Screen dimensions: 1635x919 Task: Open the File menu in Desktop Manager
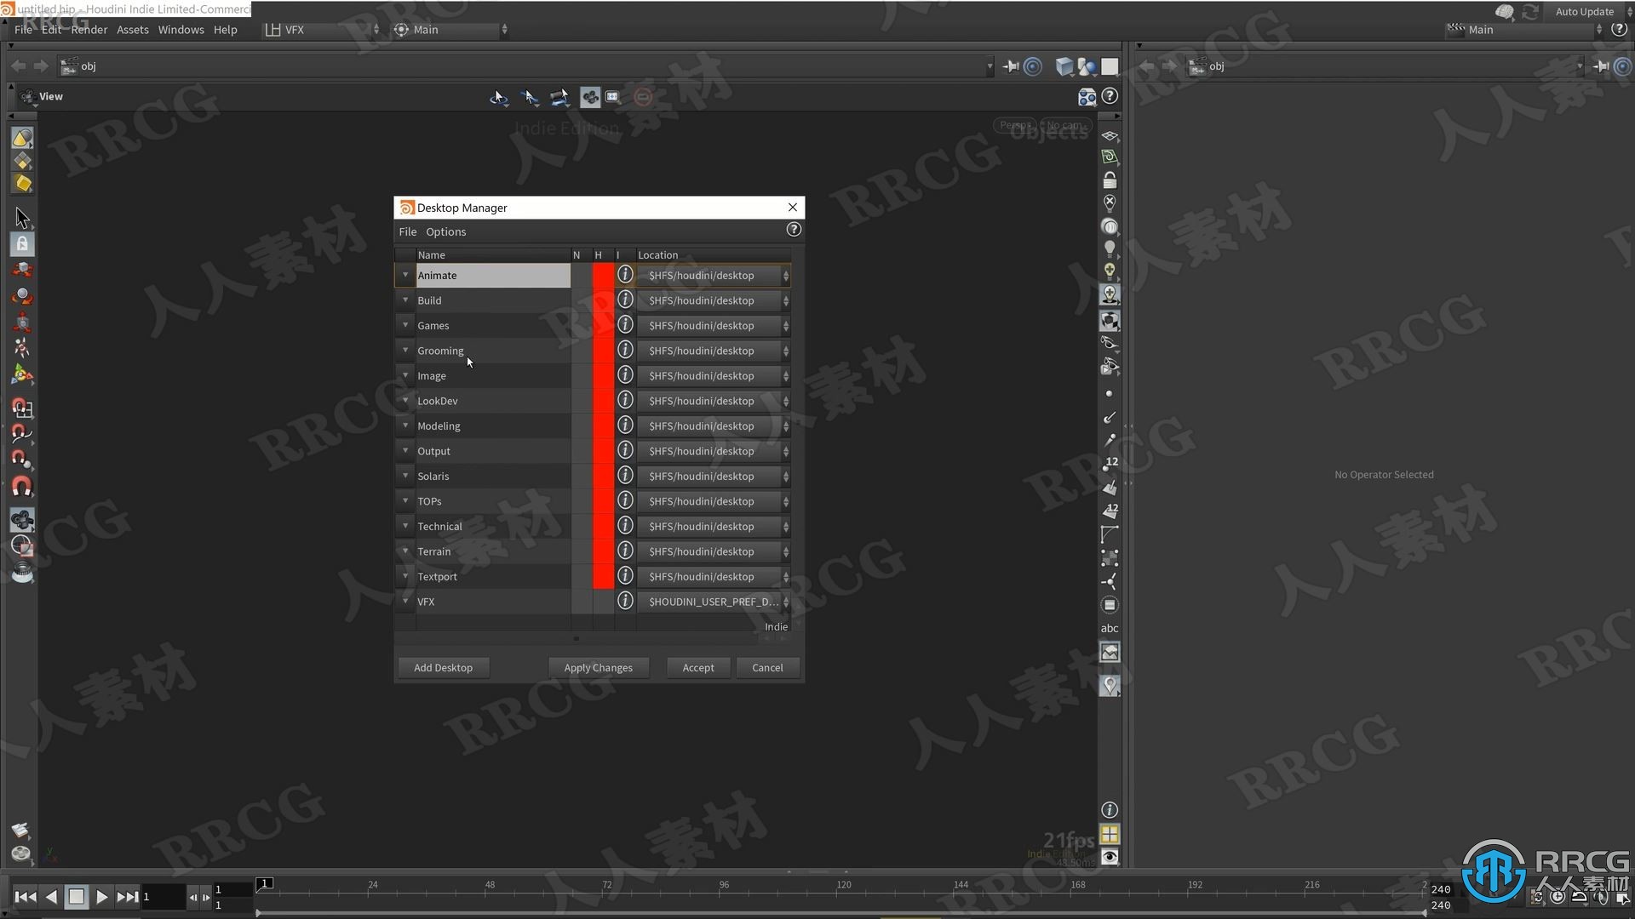pos(408,231)
